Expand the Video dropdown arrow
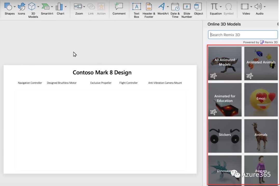This screenshot has width=280, height=186. click(251, 6)
